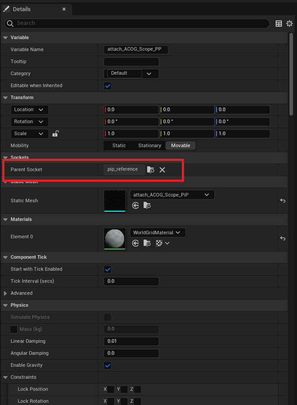This screenshot has height=405, width=297.
Task: Click the scale lock icon
Action: coord(56,133)
